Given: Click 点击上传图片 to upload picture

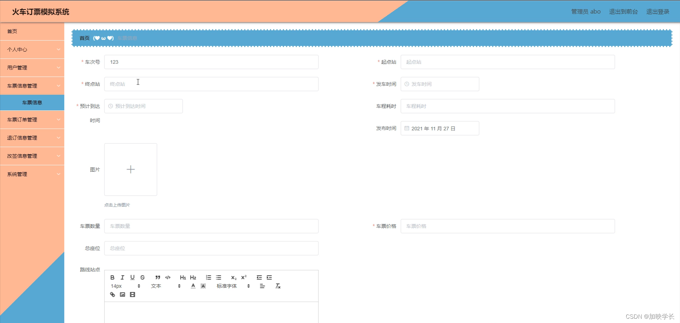Looking at the screenshot, I should click(x=117, y=205).
